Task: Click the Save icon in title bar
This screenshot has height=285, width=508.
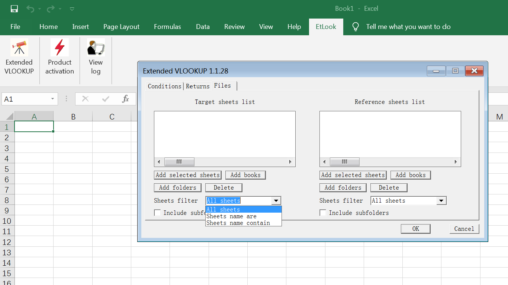Action: tap(15, 9)
